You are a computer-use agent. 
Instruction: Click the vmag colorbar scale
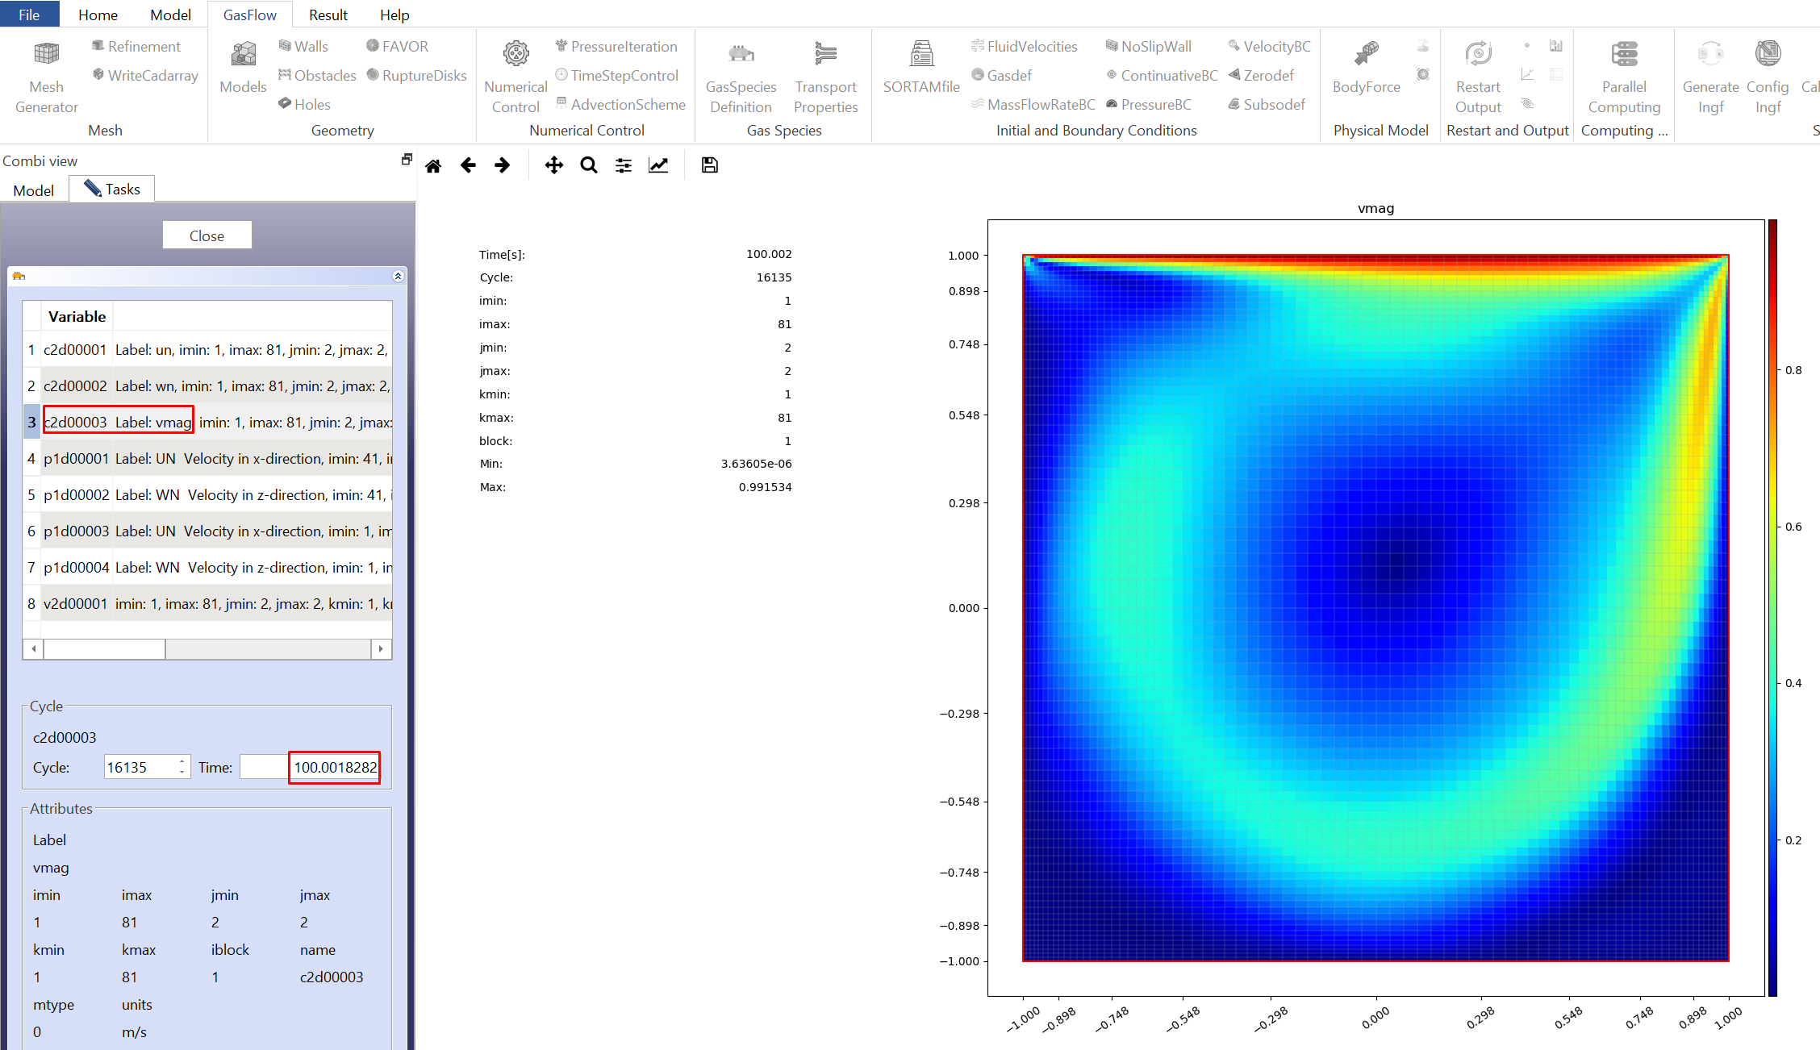pyautogui.click(x=1772, y=607)
